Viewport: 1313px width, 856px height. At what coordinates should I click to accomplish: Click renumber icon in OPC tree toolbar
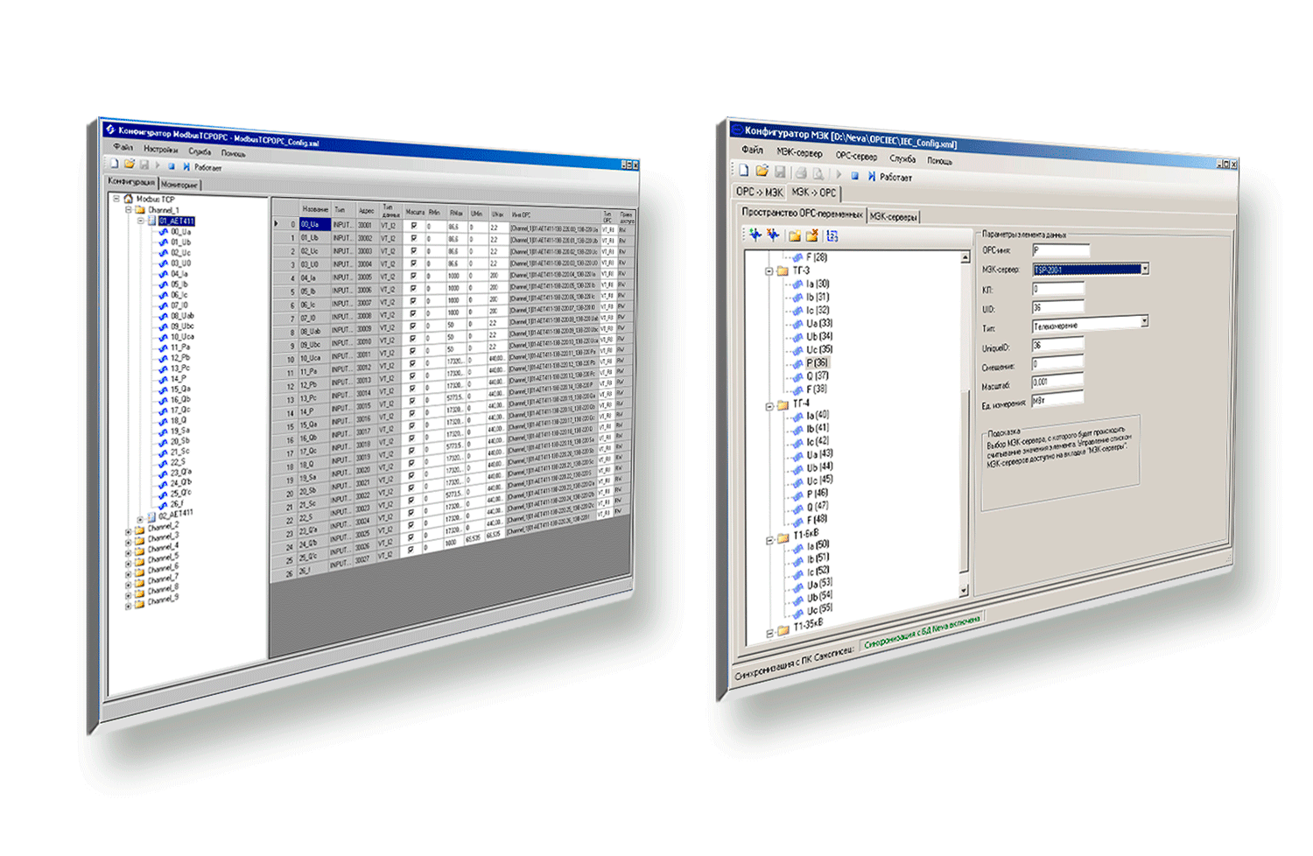(832, 235)
